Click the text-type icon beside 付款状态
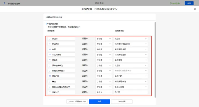This screenshot has height=107, width=199. pos(50,92)
